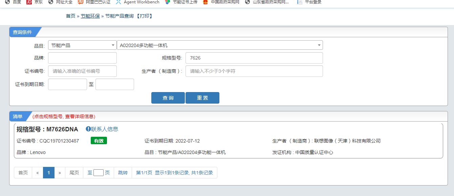454x196 pixels.
Task: Go to 首页 in breadcrumb
Action: 70,16
